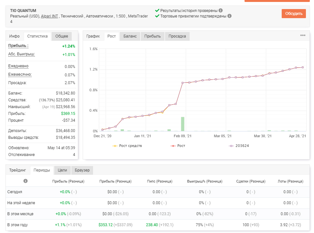
Task: Click the Прибыль : stat label
Action: (x=18, y=46)
